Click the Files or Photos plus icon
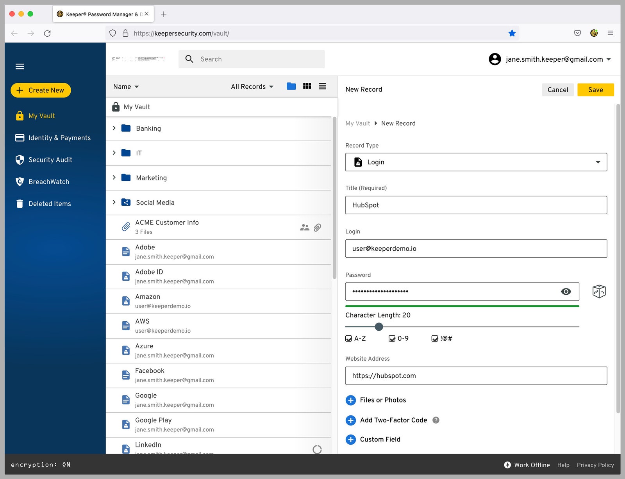 pos(350,400)
